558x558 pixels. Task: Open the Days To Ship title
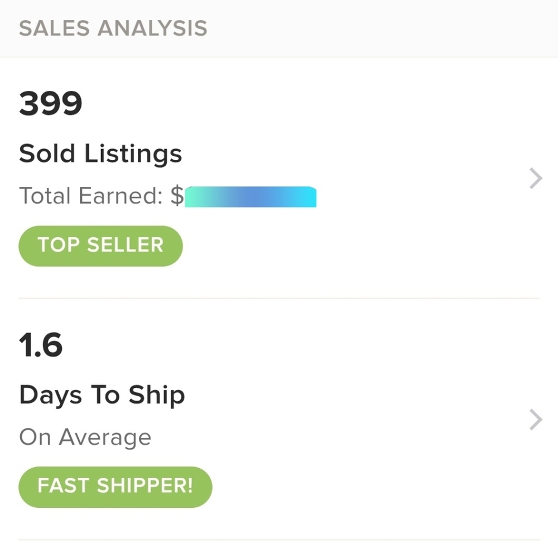102,395
